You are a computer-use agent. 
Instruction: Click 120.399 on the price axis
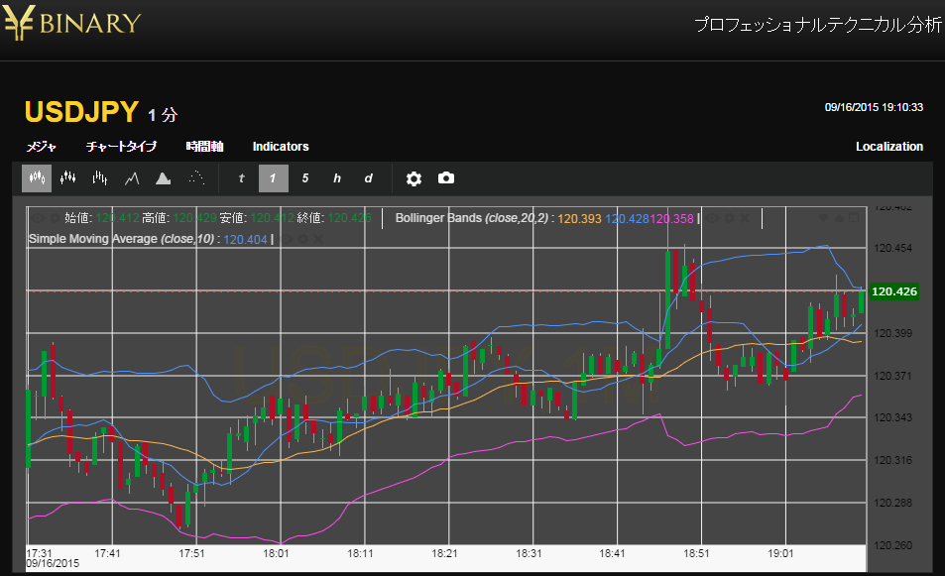pyautogui.click(x=893, y=333)
